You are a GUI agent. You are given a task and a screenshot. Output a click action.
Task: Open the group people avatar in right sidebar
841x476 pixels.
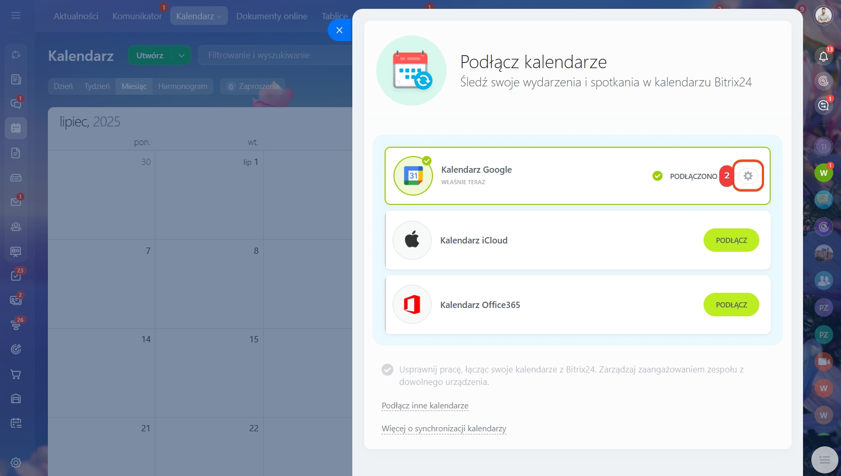(823, 280)
